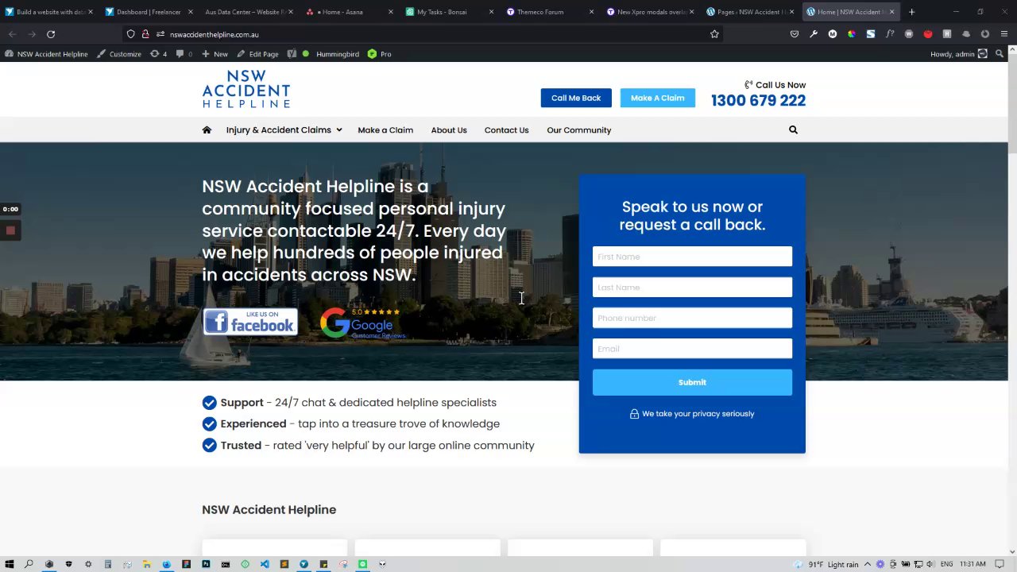Open the Make a Claim nav item

(385, 129)
